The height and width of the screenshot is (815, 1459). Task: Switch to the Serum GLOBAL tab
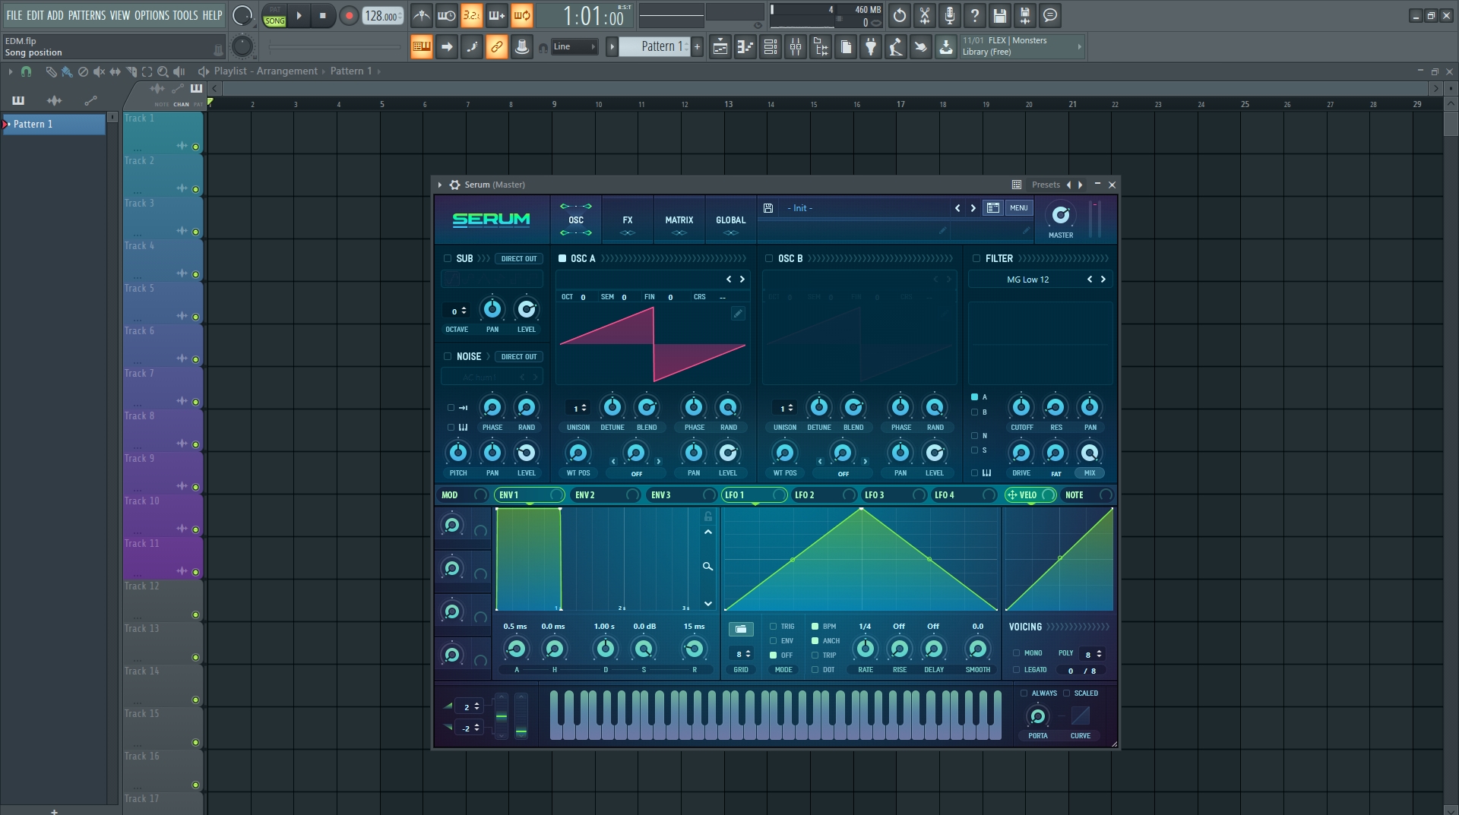731,220
